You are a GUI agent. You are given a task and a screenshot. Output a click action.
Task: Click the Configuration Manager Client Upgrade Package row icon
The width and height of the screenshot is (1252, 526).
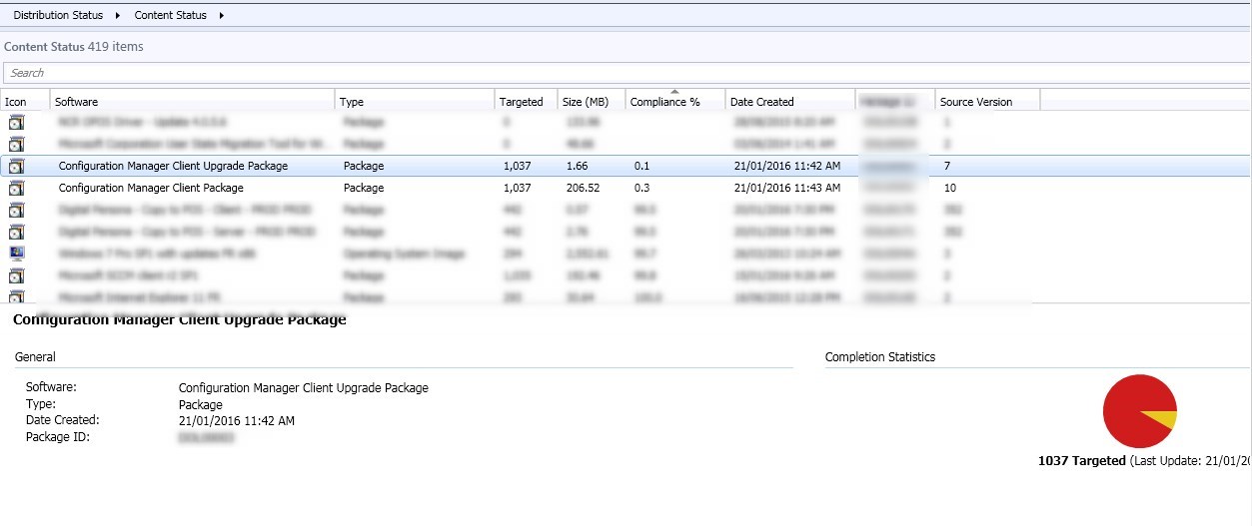[x=16, y=166]
